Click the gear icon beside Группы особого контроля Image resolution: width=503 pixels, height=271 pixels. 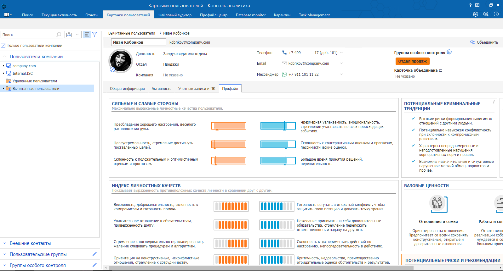point(449,52)
